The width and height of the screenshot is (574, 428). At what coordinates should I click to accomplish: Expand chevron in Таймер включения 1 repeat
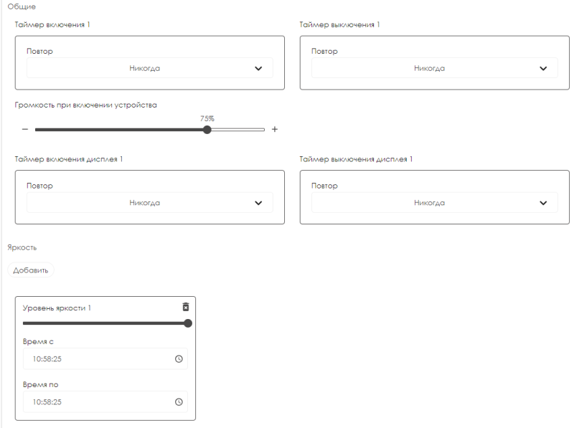tap(258, 69)
